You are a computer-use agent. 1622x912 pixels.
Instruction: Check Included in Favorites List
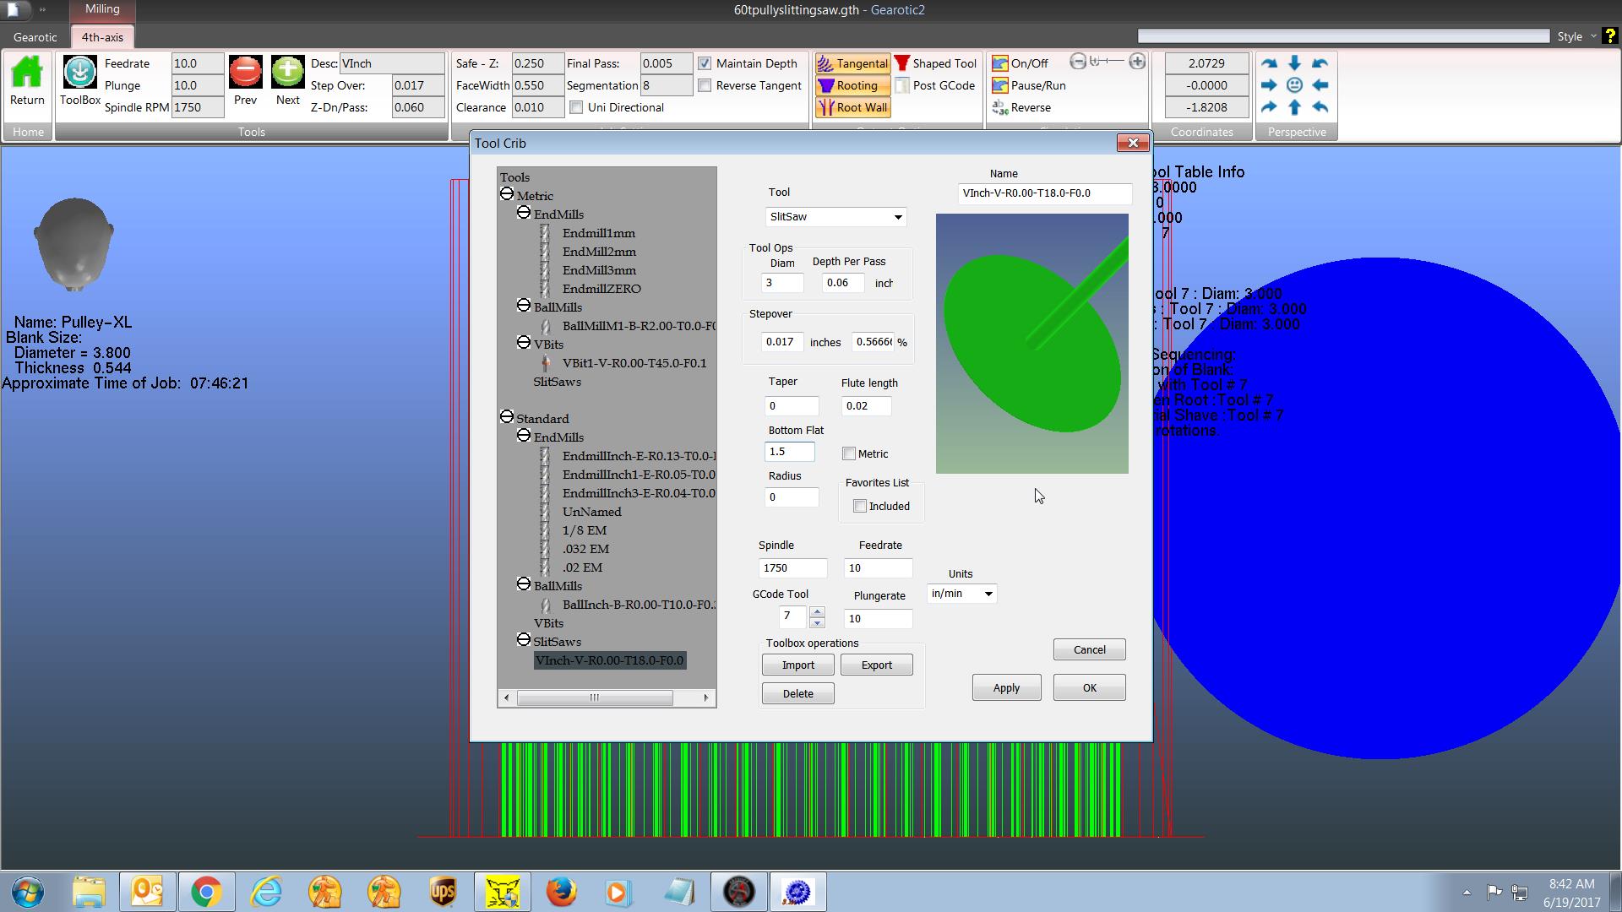[860, 507]
